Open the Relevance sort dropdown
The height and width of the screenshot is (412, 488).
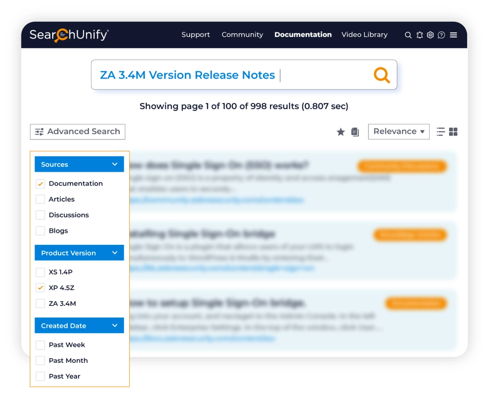[x=399, y=132]
